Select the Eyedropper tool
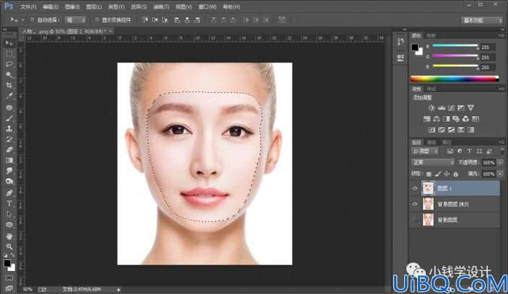Viewport: 508px width, 294px height. point(9,97)
